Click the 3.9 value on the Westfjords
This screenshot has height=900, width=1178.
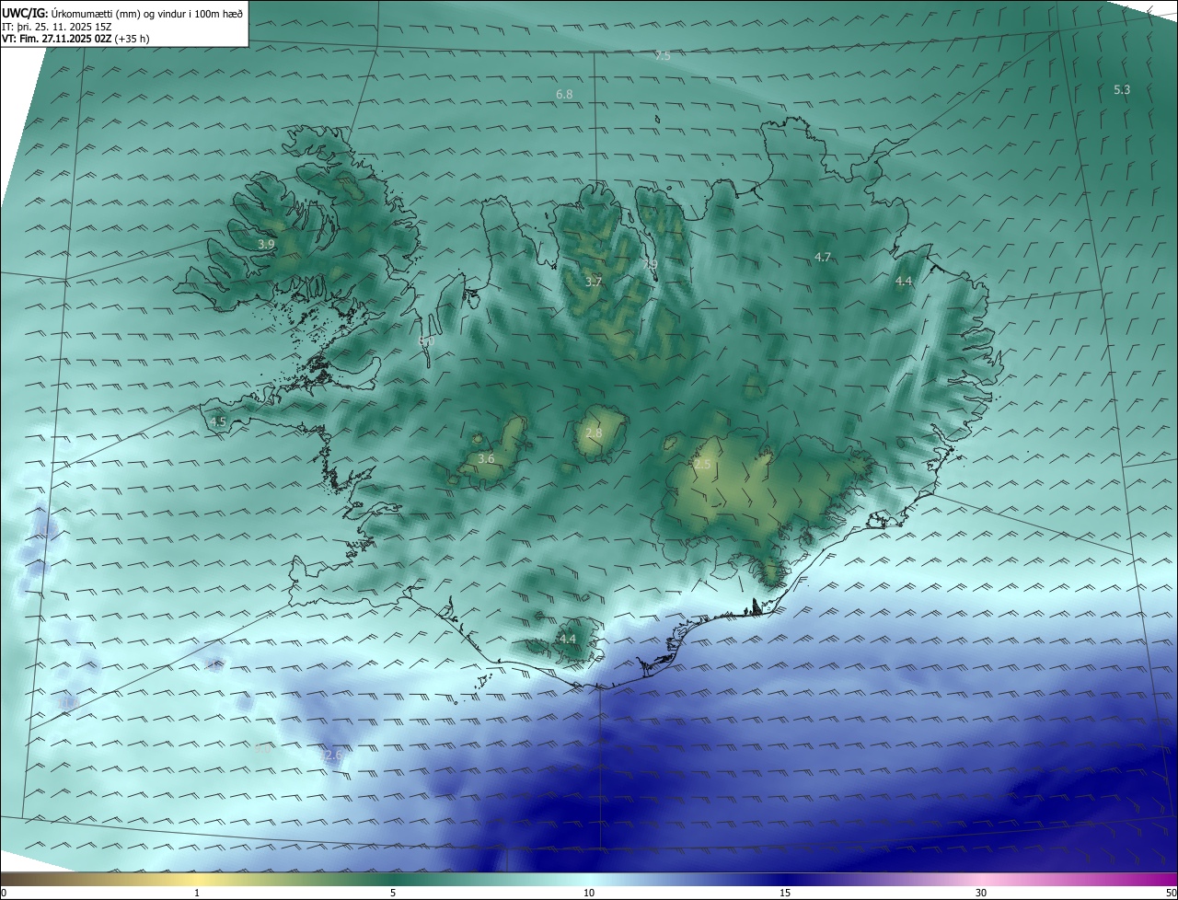[x=266, y=245]
